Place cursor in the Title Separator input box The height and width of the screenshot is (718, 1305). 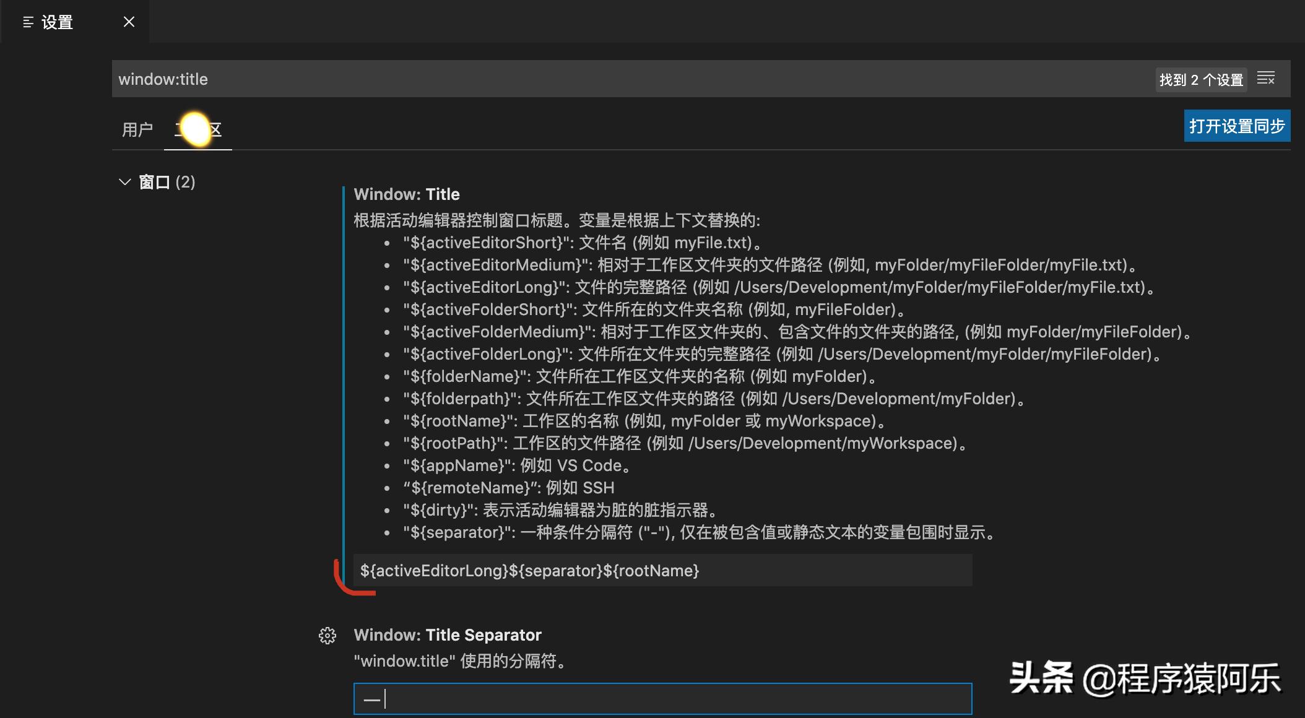(662, 698)
